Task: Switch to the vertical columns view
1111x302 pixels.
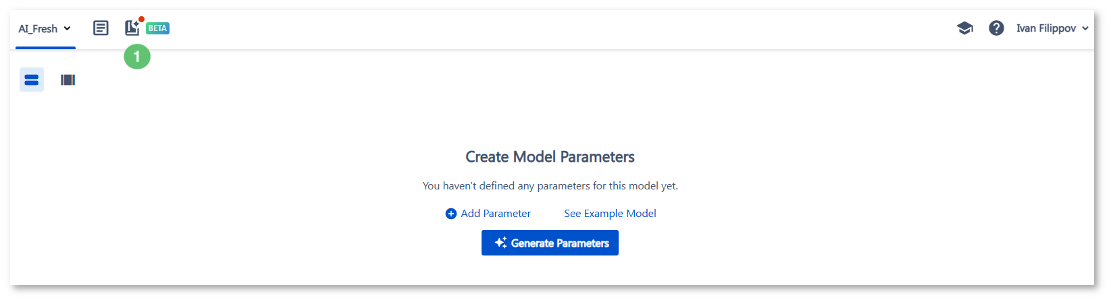Action: coord(68,80)
